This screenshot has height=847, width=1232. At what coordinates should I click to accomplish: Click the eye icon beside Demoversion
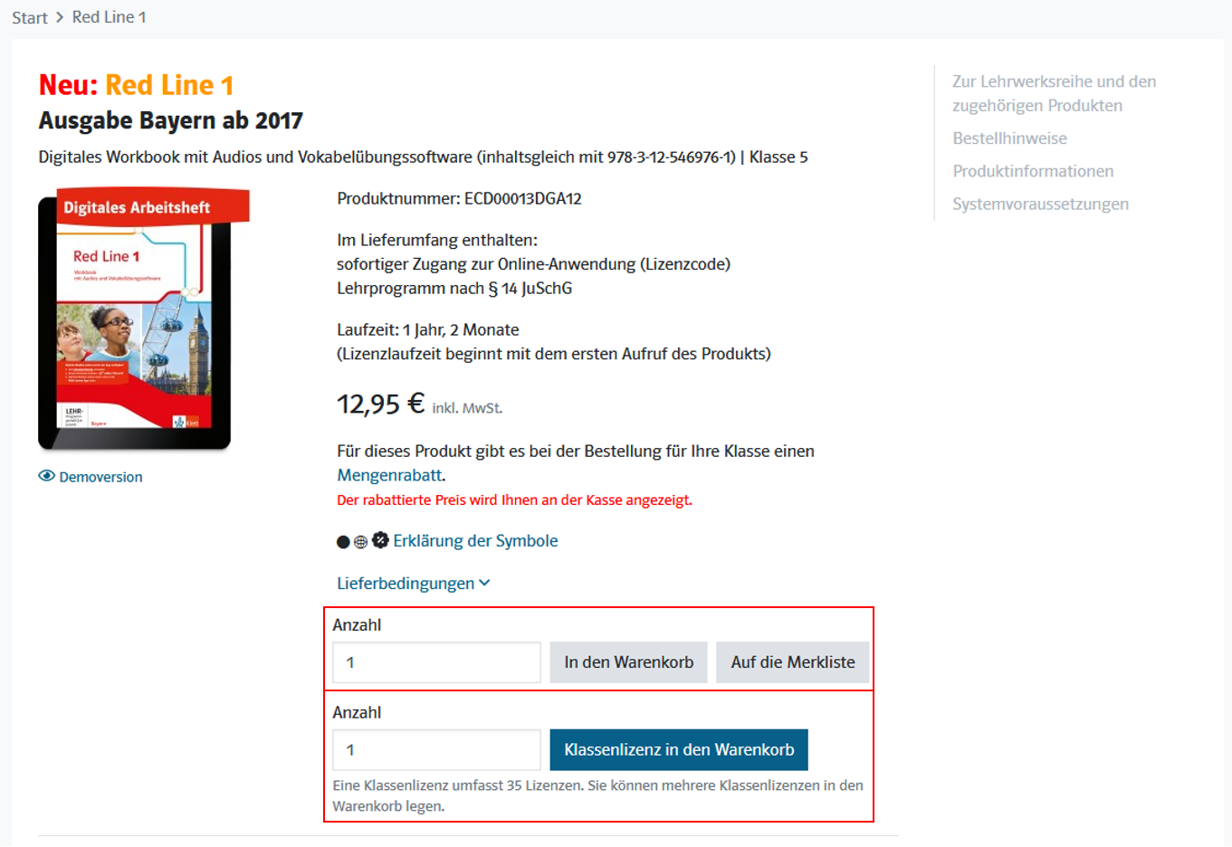pyautogui.click(x=46, y=476)
